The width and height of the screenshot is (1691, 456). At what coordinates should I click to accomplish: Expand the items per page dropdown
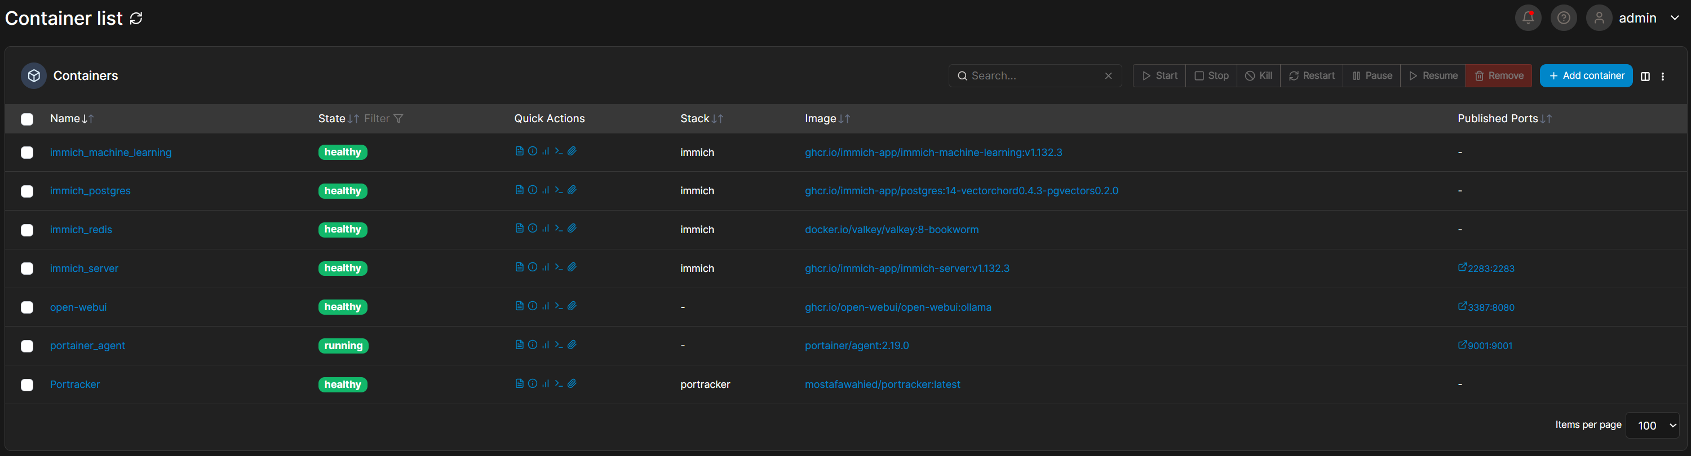point(1652,425)
